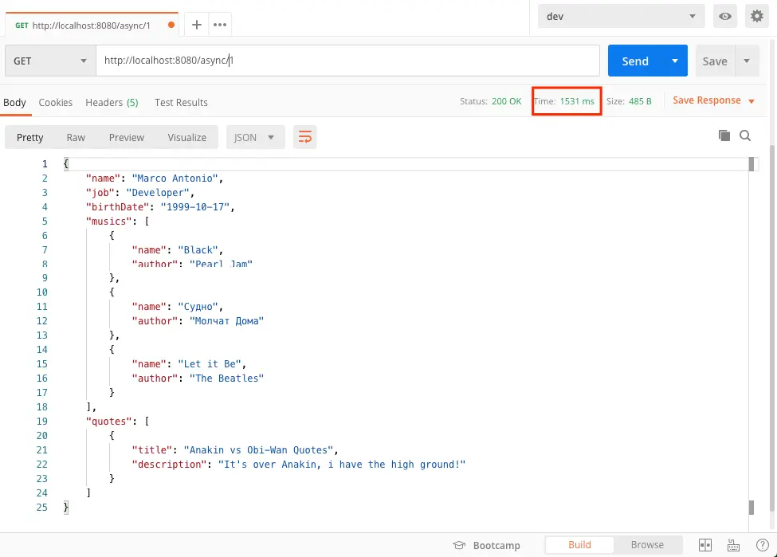Viewport: 777px width, 557px height.
Task: Click the environment quick look eye icon
Action: click(725, 17)
